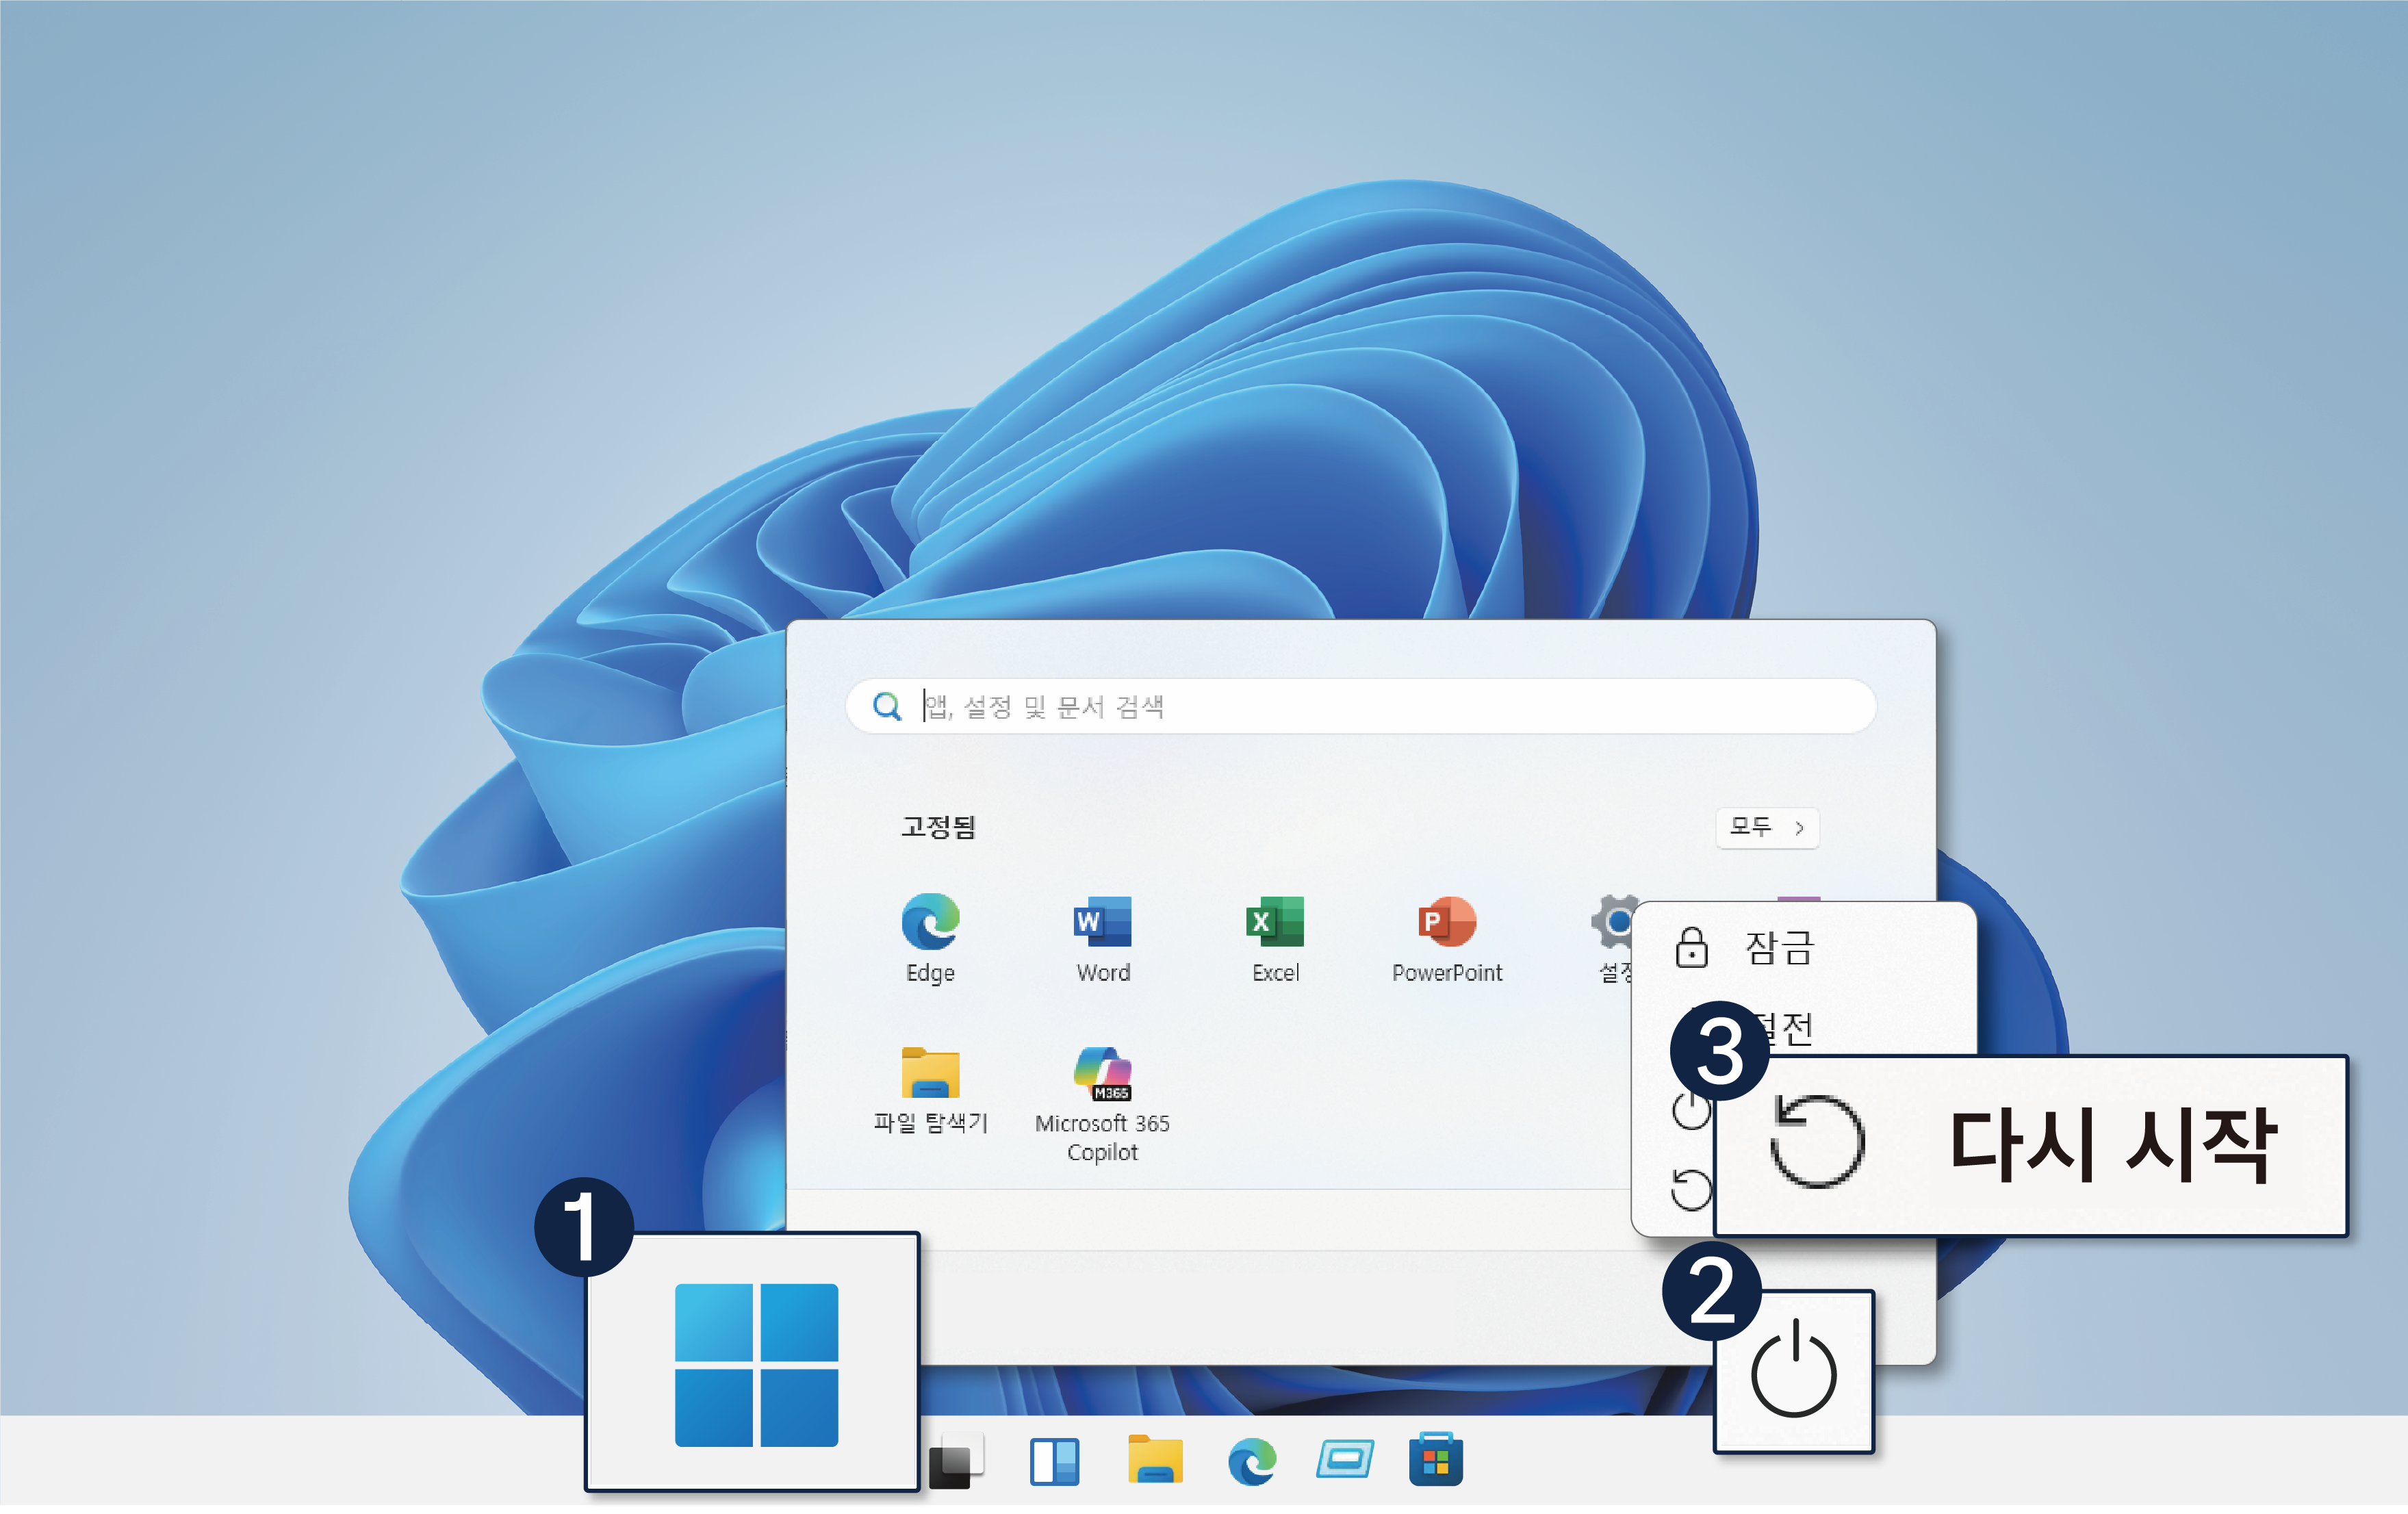Open File Explorer from taskbar
The image size is (2408, 1514).
pos(1155,1460)
